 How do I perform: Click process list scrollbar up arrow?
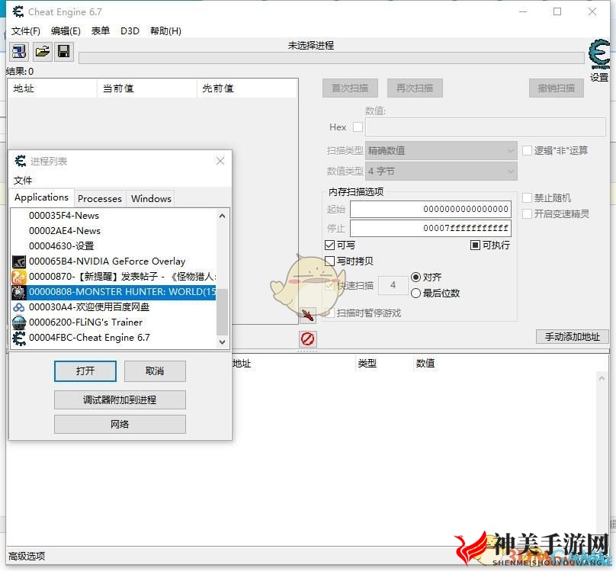pyautogui.click(x=222, y=216)
